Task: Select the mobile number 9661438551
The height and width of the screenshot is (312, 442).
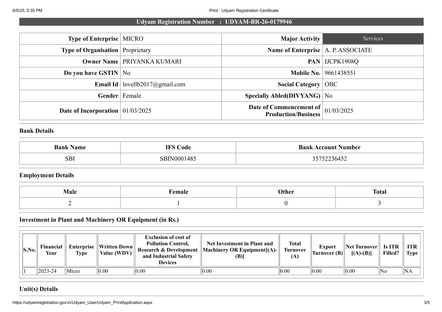Action: pyautogui.click(x=340, y=73)
